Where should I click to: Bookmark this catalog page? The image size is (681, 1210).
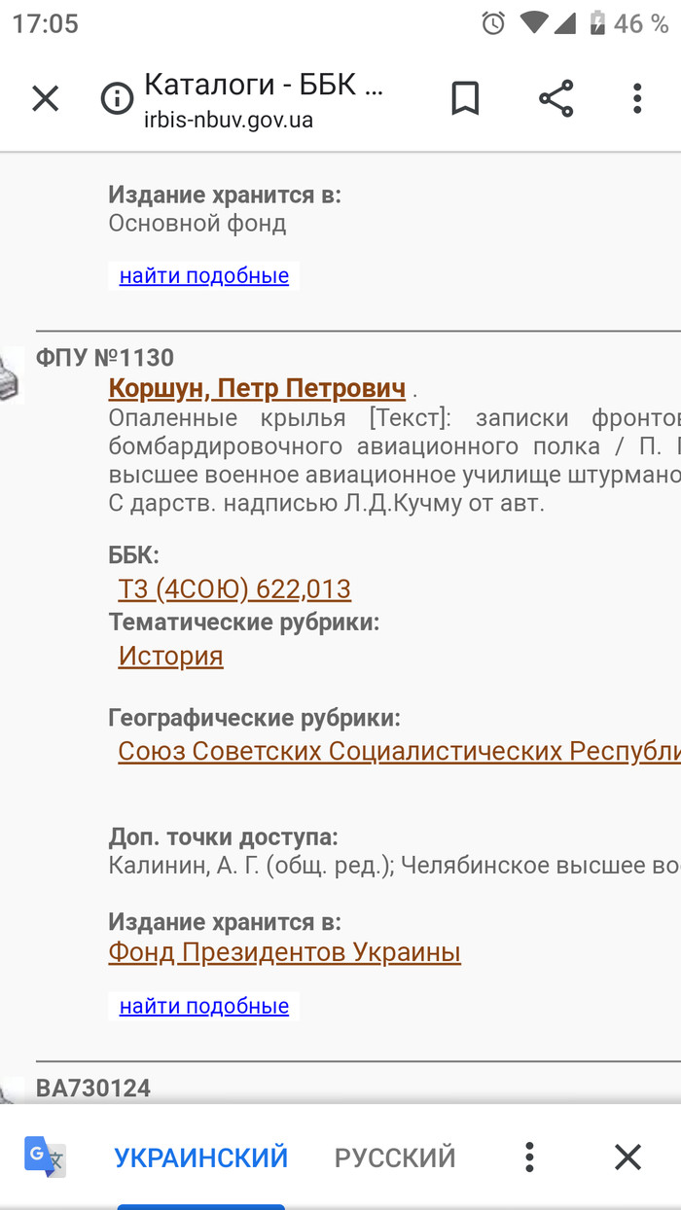465,98
